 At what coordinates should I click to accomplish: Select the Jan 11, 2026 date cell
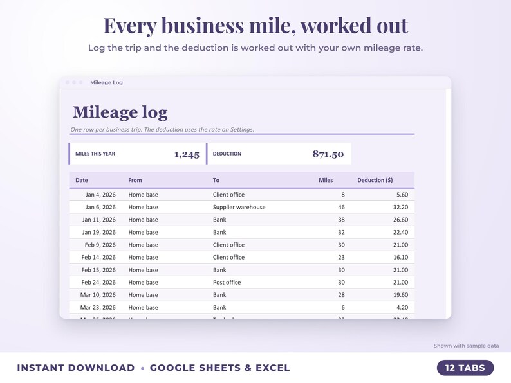[x=98, y=220]
